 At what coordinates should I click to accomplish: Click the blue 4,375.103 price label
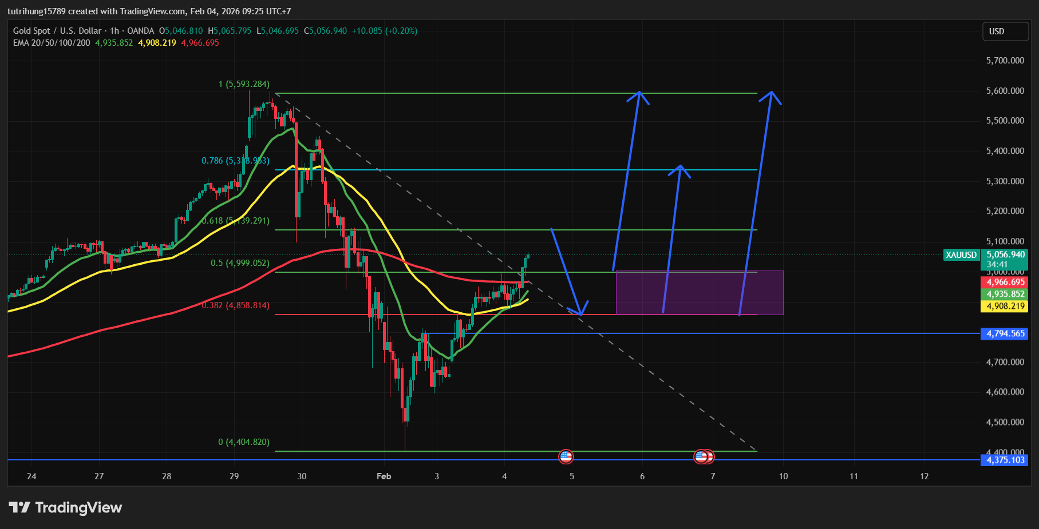tap(1005, 460)
